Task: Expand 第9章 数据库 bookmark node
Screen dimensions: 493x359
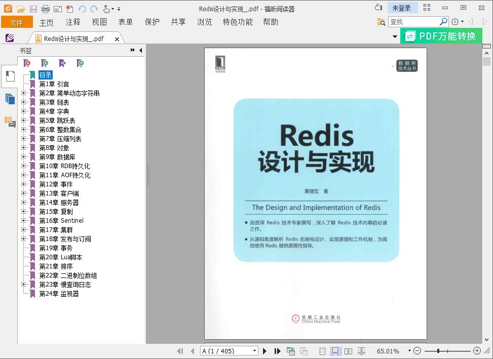Action: tap(23, 157)
